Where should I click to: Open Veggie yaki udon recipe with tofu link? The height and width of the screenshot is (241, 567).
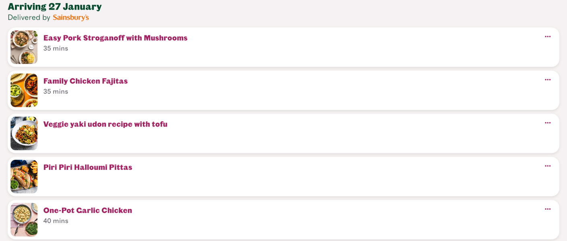pyautogui.click(x=105, y=124)
